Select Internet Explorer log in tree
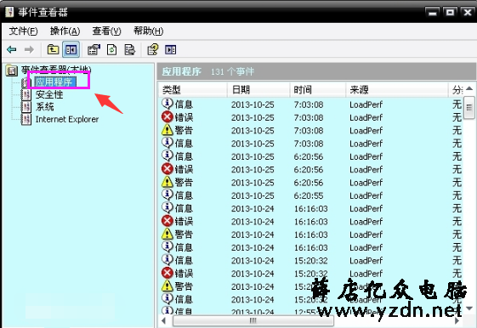 point(67,119)
